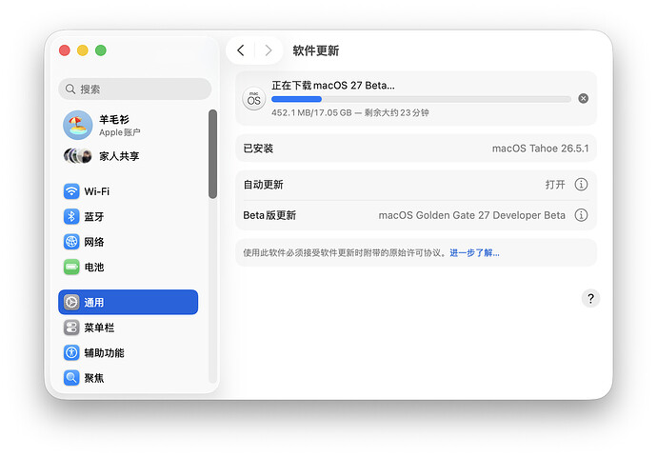The height and width of the screenshot is (457, 657).
Task: Cancel the macOS 27 Beta download
Action: coord(584,98)
